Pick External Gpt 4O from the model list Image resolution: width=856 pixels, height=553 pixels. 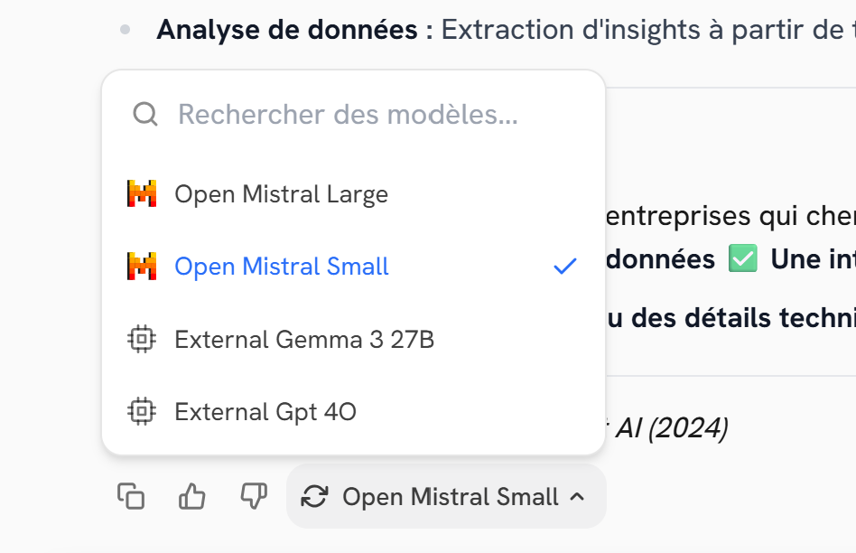point(265,412)
